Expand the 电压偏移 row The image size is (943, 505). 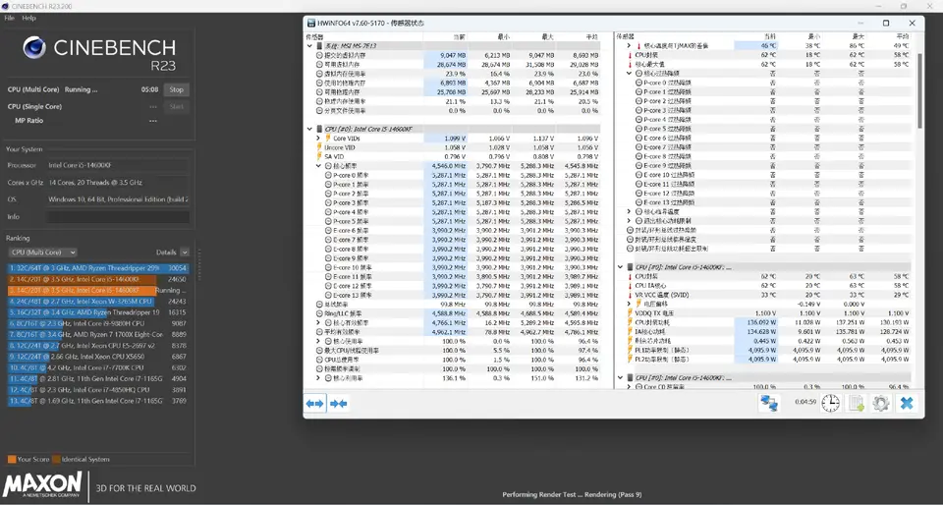click(629, 305)
